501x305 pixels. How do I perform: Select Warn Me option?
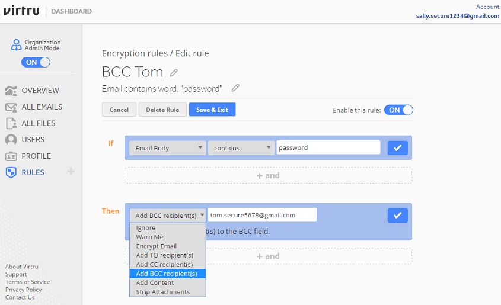coord(167,237)
